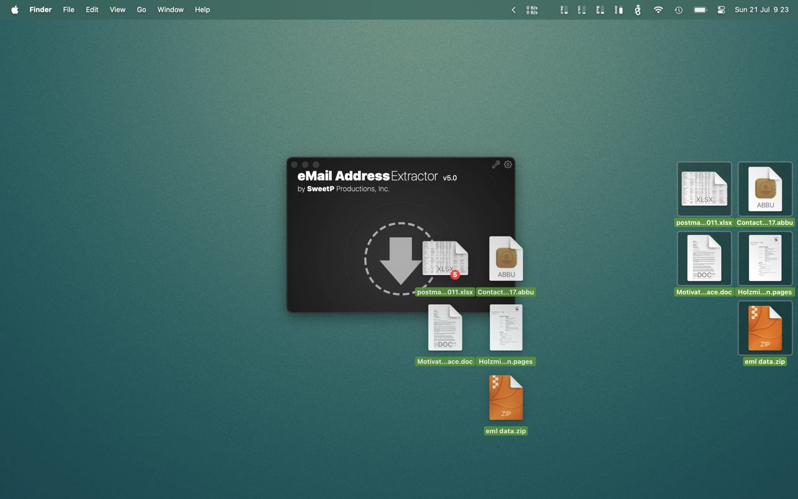Click the 0 B/s network speed monitor
Image resolution: width=798 pixels, height=499 pixels.
tap(532, 9)
